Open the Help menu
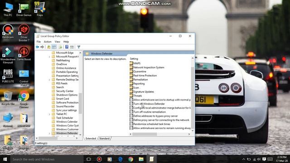 (x=66, y=42)
